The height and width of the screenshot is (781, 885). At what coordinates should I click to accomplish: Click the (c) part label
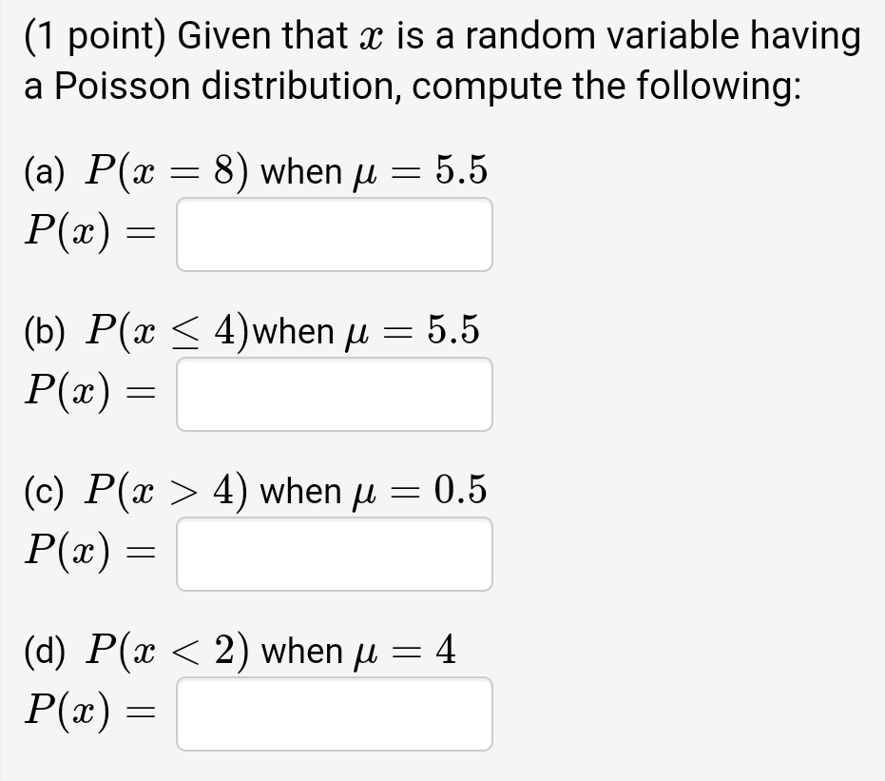(44, 491)
